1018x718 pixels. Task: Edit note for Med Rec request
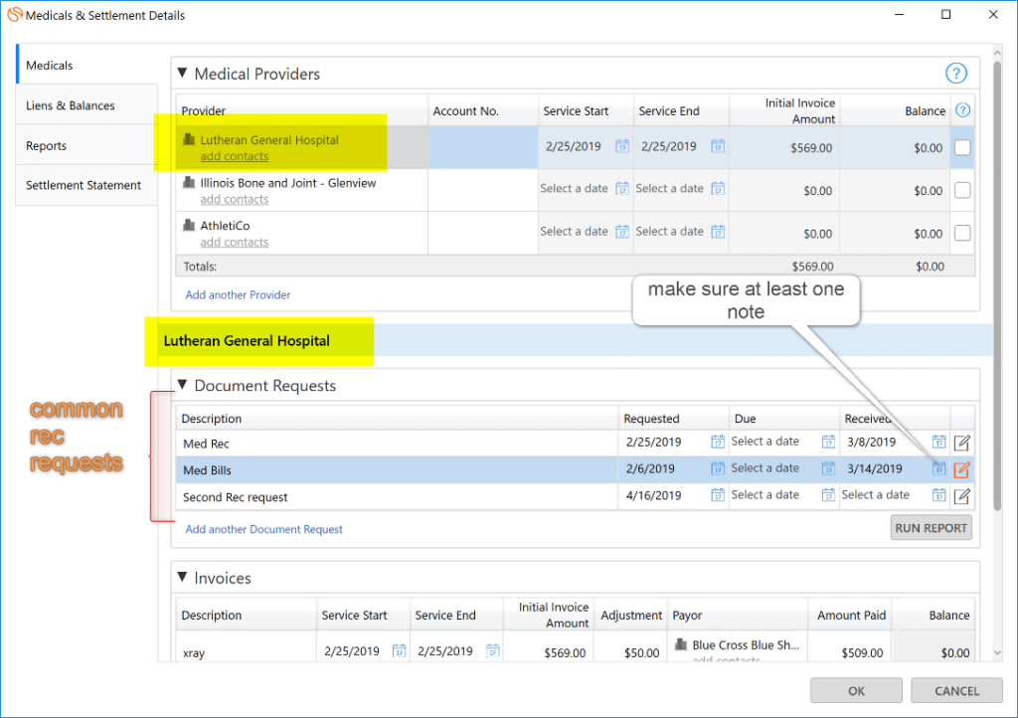coord(962,443)
